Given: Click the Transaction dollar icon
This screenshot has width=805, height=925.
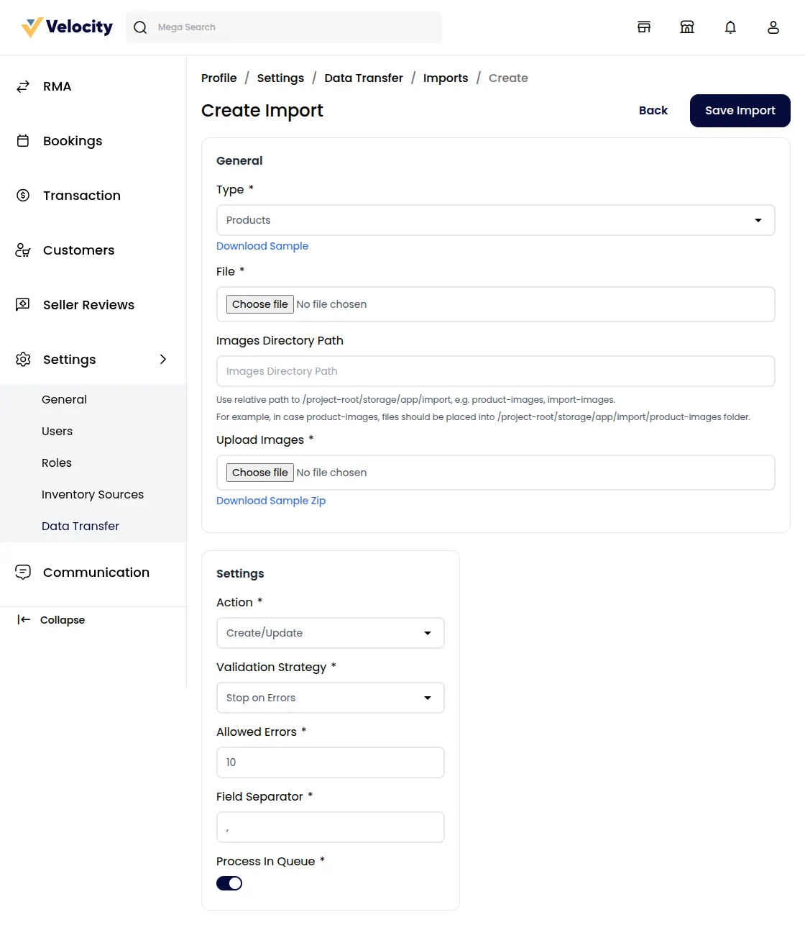Looking at the screenshot, I should (23, 196).
